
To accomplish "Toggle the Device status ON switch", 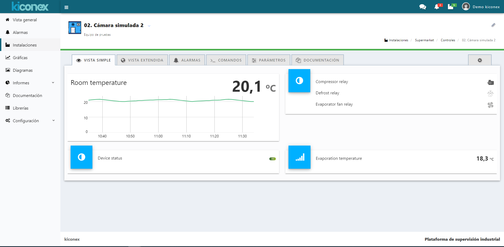I will point(272,159).
